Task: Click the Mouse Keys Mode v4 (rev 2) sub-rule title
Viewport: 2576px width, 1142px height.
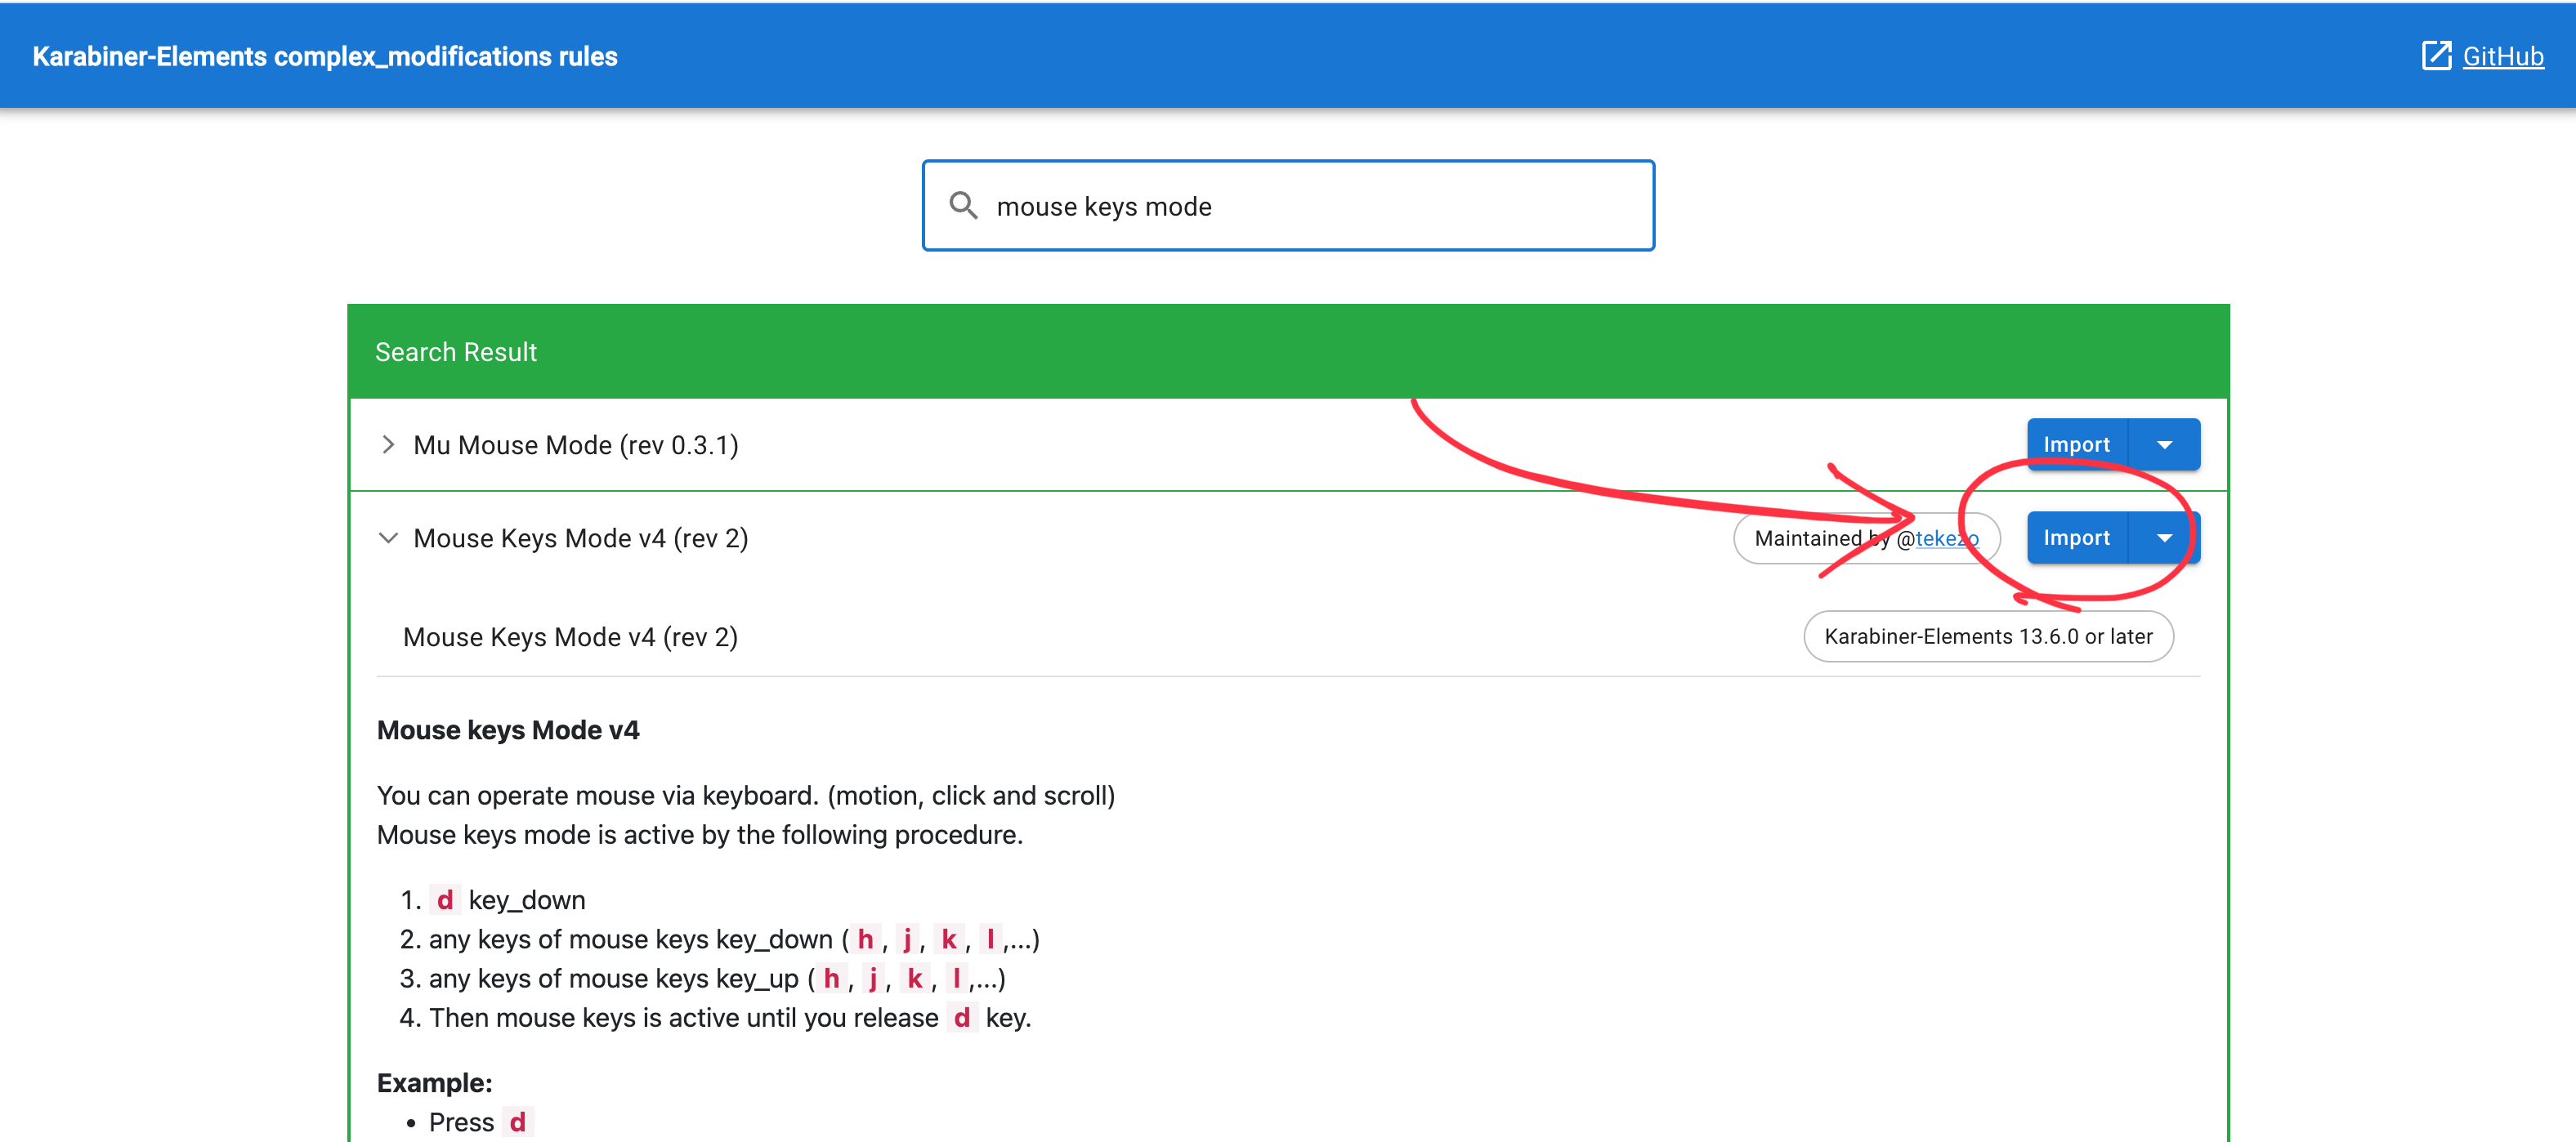Action: (570, 637)
